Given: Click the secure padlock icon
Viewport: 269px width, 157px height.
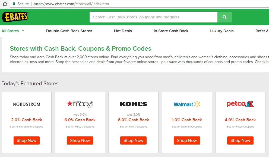Looking at the screenshot, I should [14, 4].
